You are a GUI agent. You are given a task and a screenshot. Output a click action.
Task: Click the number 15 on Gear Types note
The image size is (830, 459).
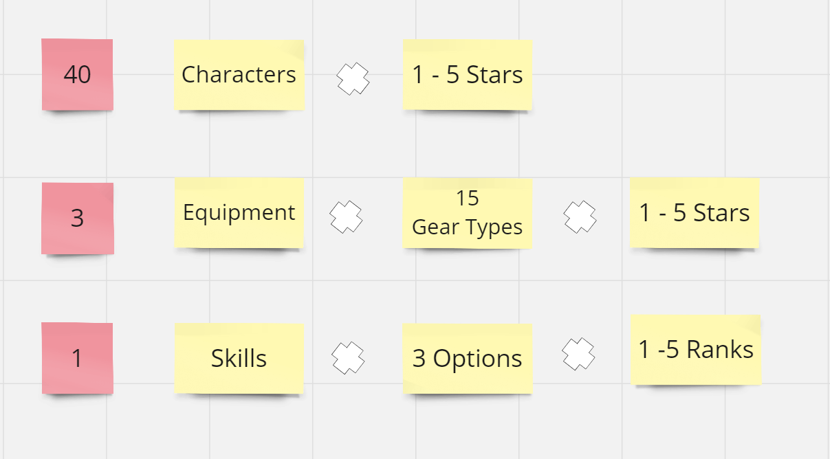tap(467, 199)
